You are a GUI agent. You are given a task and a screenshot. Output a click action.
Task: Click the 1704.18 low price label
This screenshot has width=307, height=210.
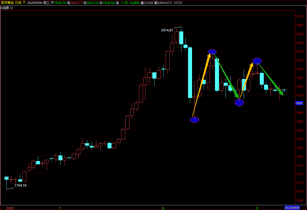pyautogui.click(x=20, y=186)
